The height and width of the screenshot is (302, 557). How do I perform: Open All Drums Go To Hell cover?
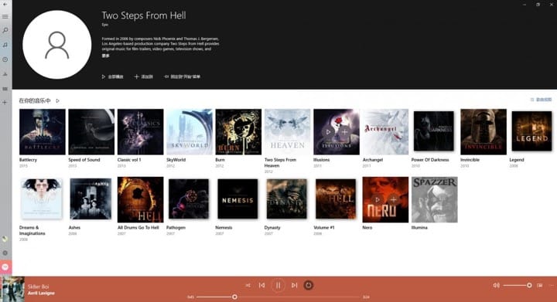tap(140, 199)
